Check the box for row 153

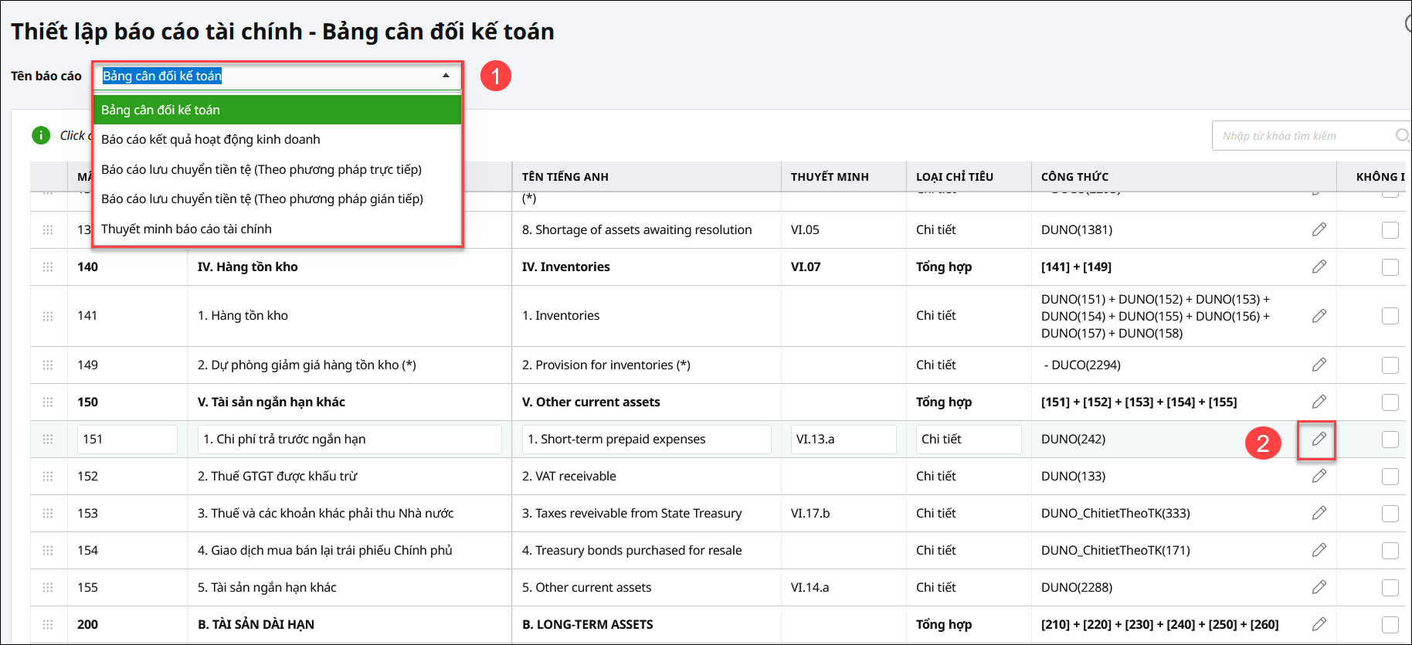point(1390,514)
